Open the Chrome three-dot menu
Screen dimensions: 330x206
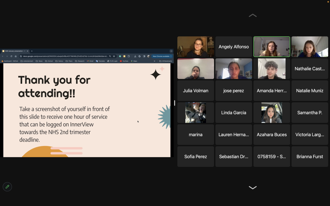(x=171, y=56)
